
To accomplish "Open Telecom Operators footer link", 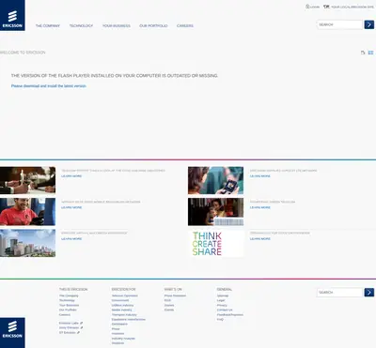I will click(x=125, y=295).
